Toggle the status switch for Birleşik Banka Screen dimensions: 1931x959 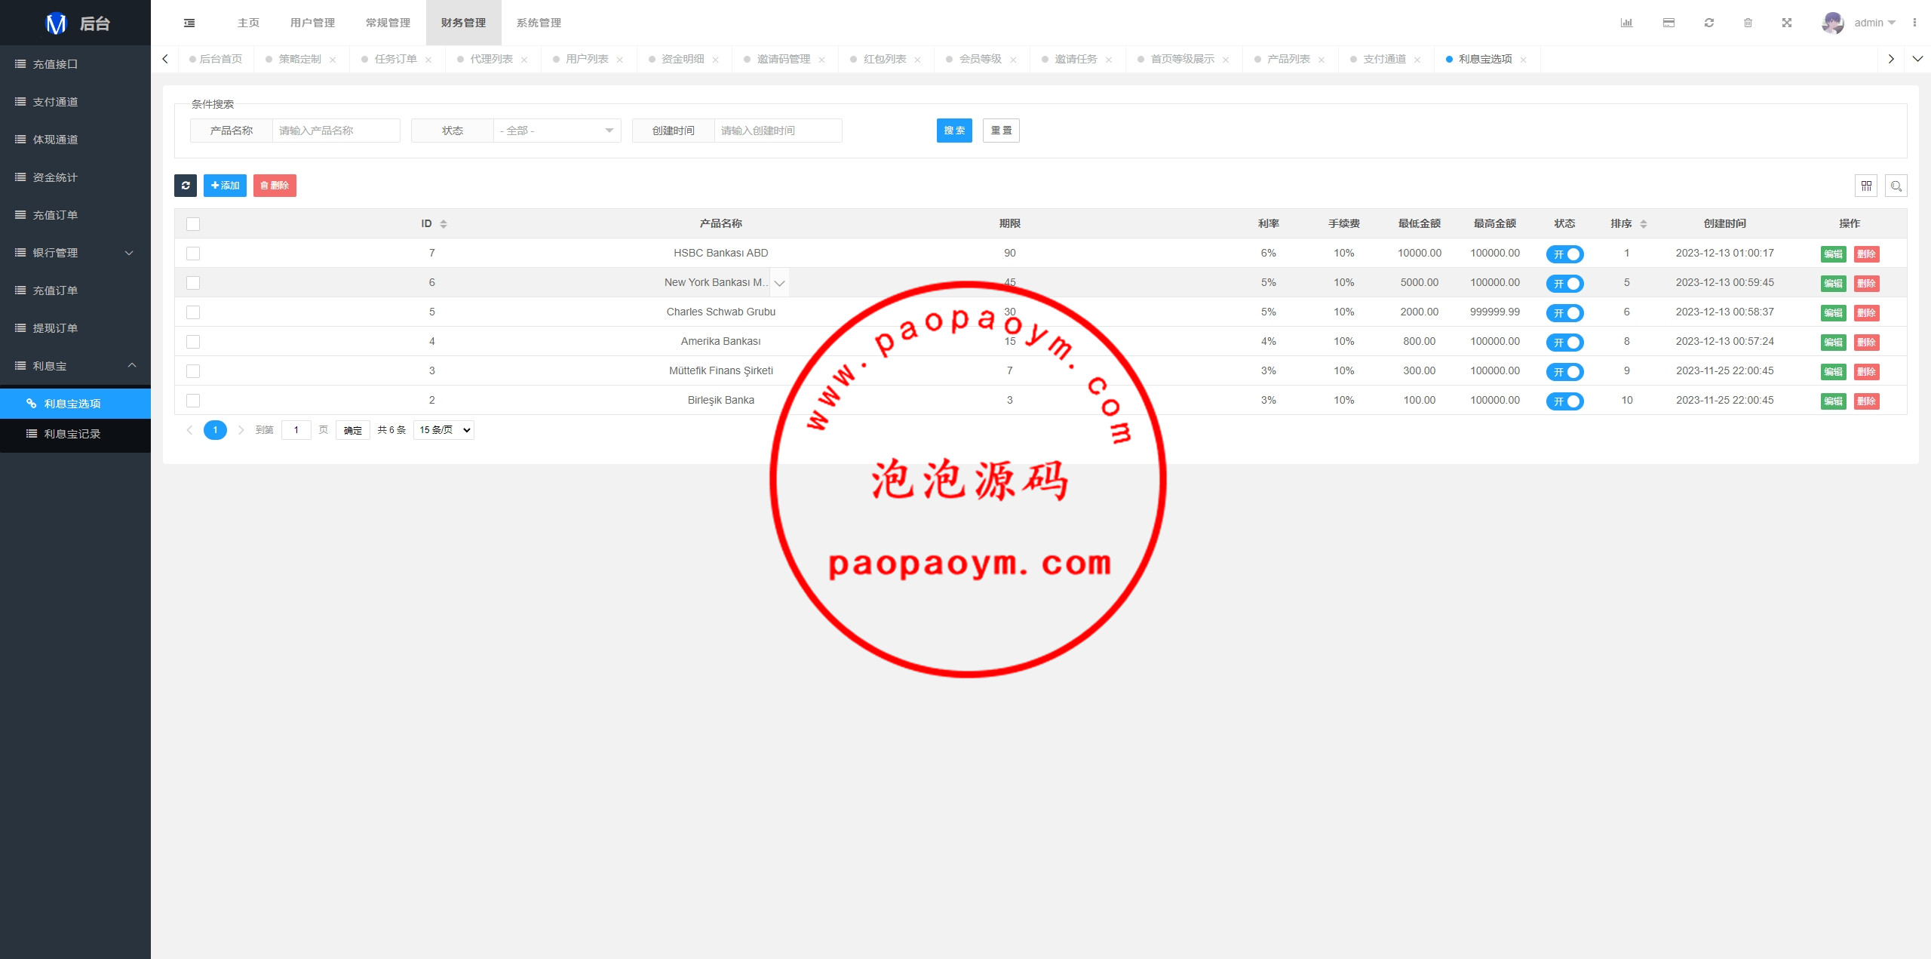[1564, 401]
